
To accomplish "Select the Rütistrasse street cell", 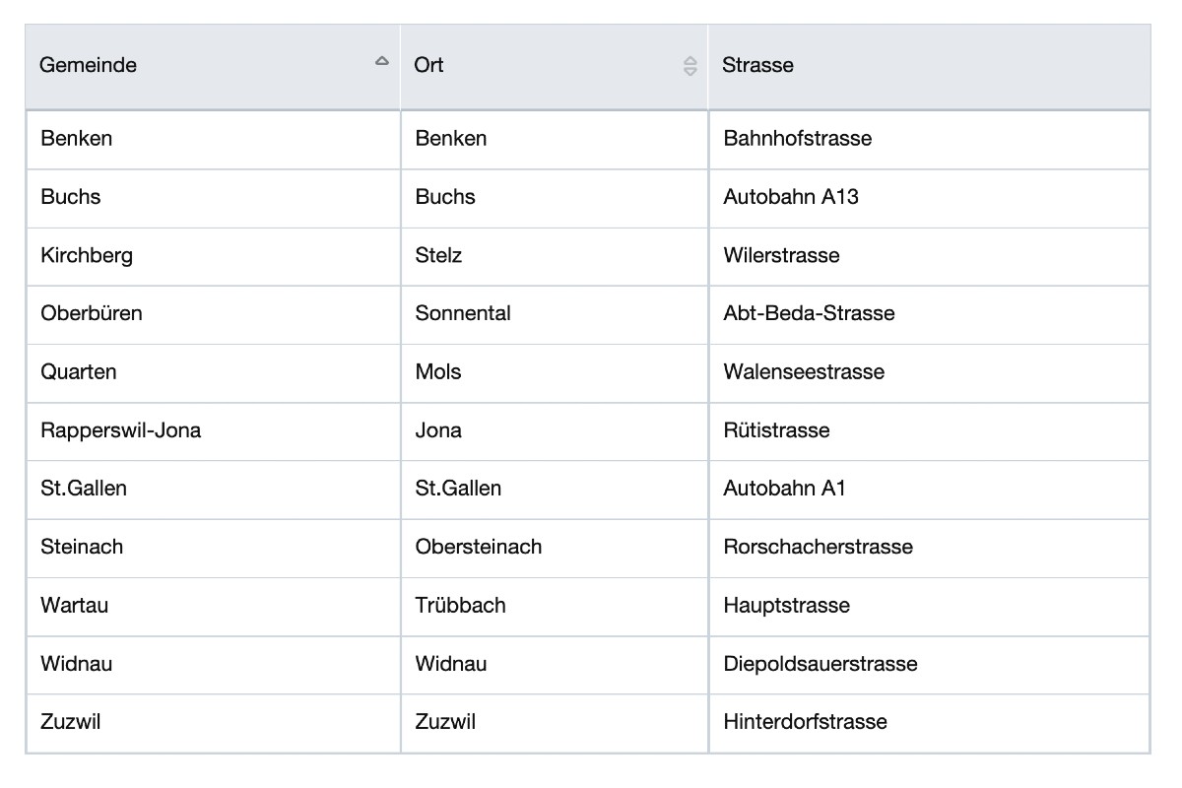I will 776,430.
